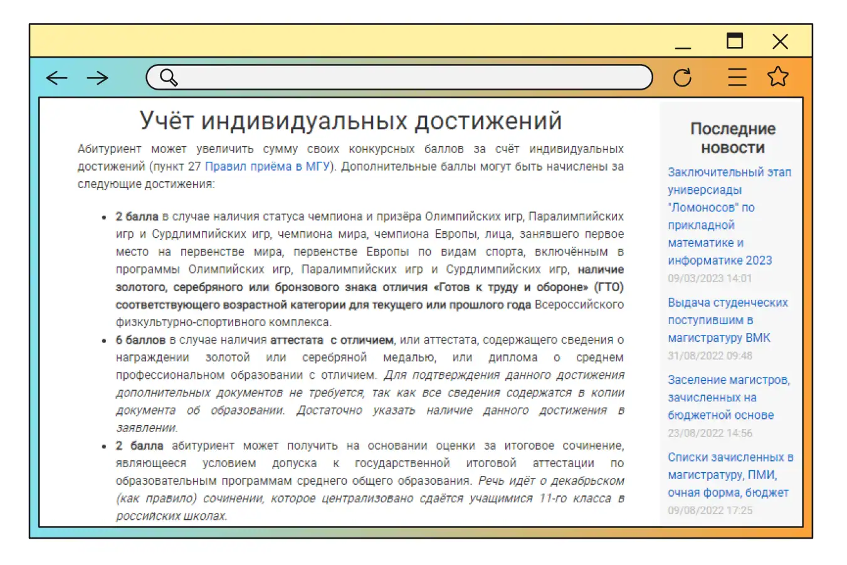Click the word 'Абитуриент' at paragraph start
Image resolution: width=847 pixels, height=565 pixels.
coord(110,149)
